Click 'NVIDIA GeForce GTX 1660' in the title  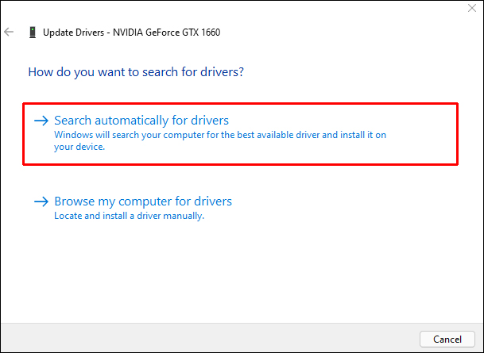coord(166,33)
